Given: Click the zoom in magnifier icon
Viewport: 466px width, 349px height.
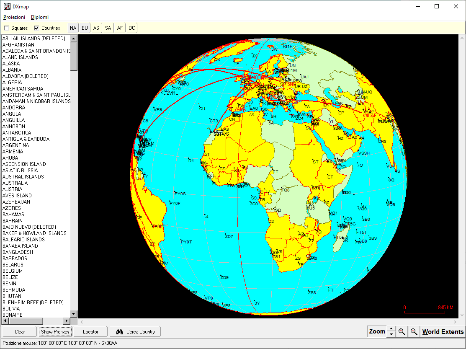Looking at the screenshot, I should (402, 331).
